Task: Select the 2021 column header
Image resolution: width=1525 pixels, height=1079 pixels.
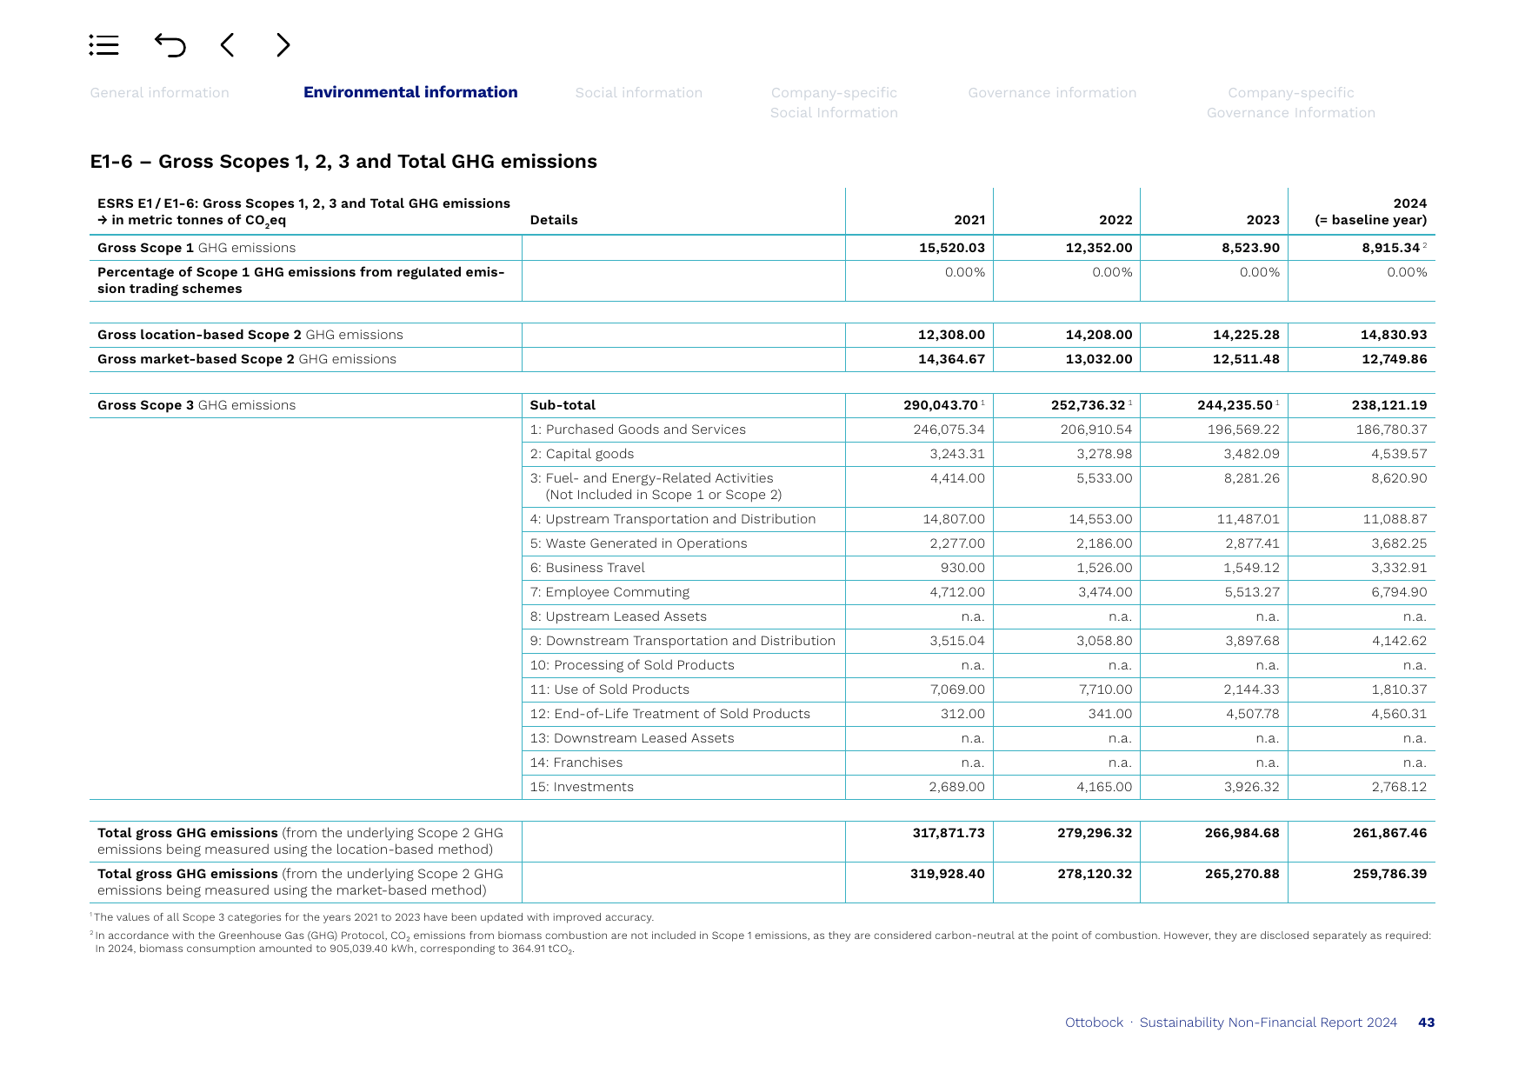Action: pos(969,220)
